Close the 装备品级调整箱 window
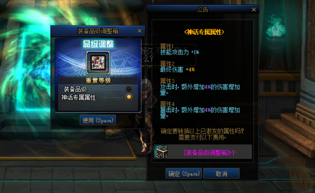Screen dimensions: 315x193 [x=140, y=31]
